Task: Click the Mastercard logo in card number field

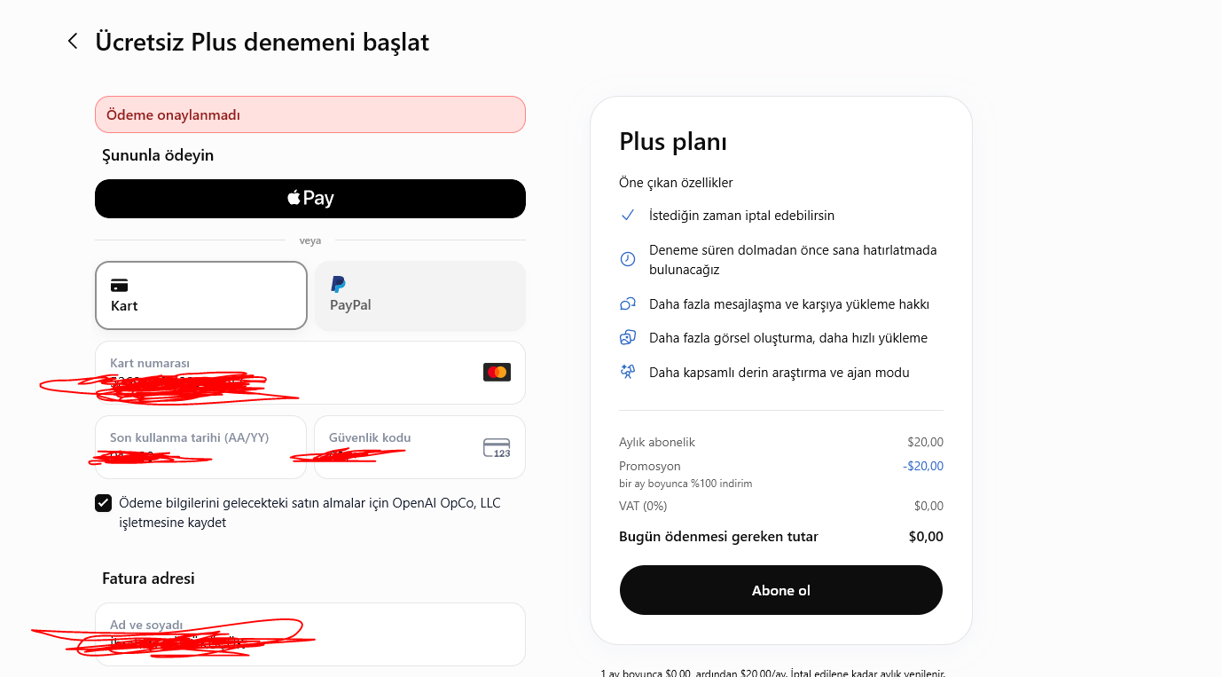Action: click(x=497, y=373)
